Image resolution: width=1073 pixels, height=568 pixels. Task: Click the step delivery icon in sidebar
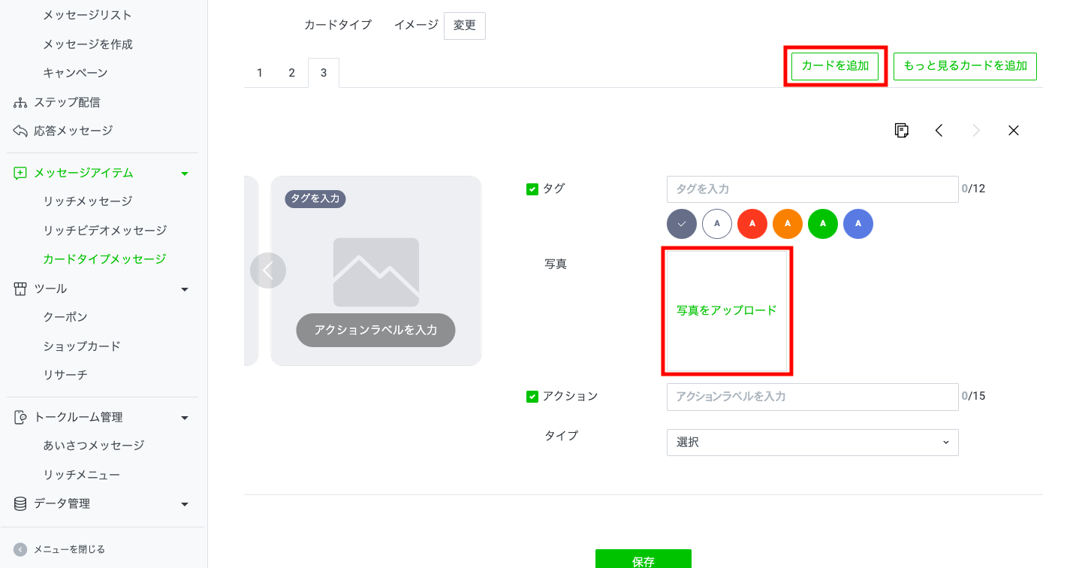tap(20, 102)
